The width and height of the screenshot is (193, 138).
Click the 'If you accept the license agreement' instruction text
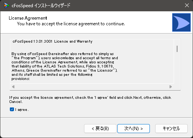point(90,100)
